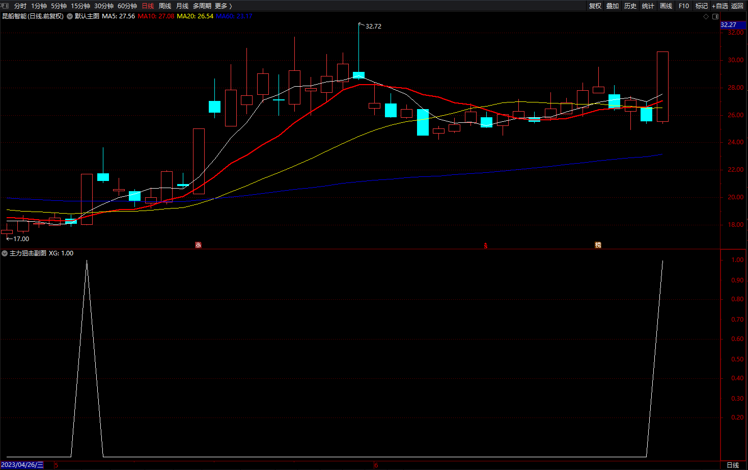Viewport: 748px width, 470px height.
Task: Open the 历史 history button
Action: click(630, 6)
